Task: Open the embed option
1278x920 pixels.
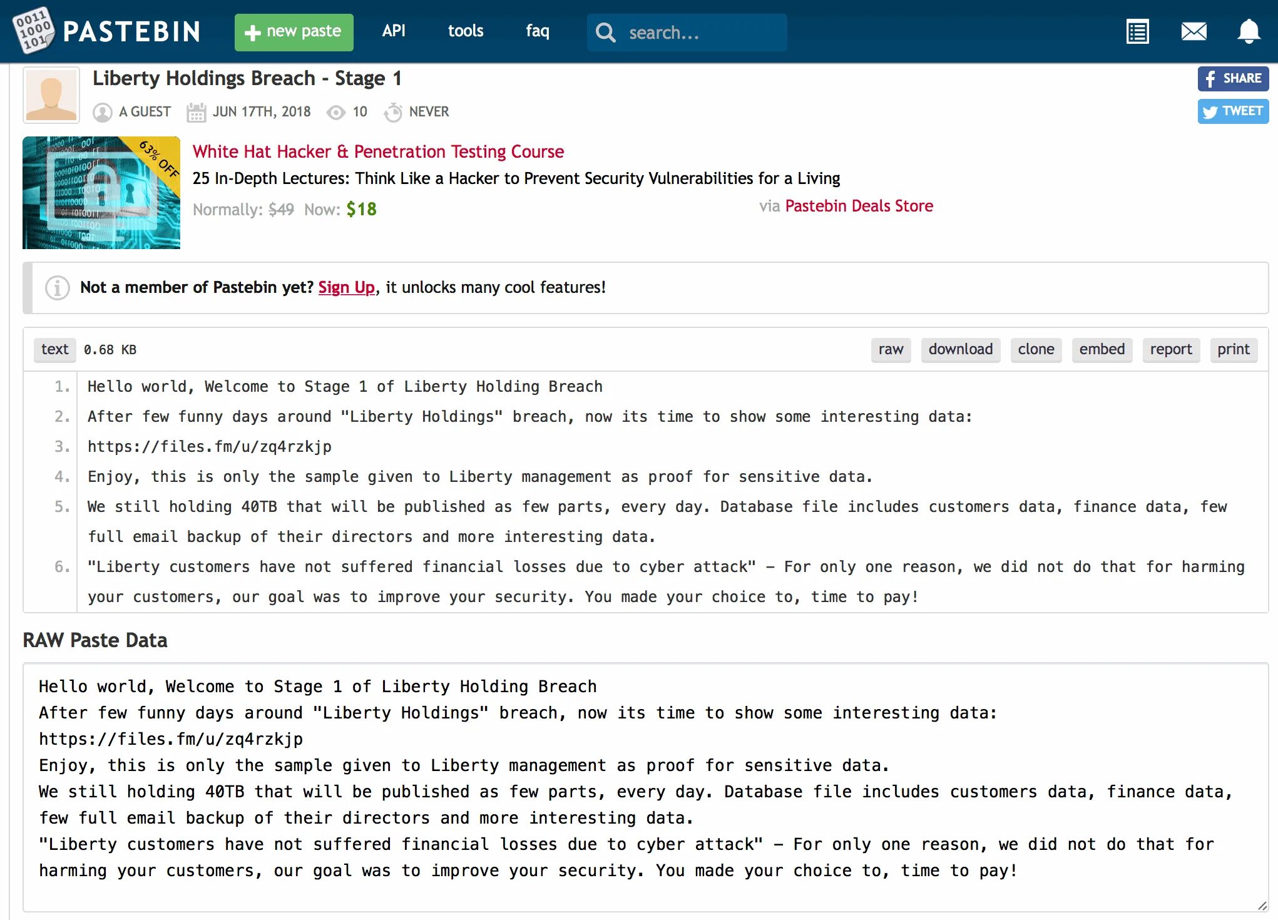Action: tap(1102, 349)
